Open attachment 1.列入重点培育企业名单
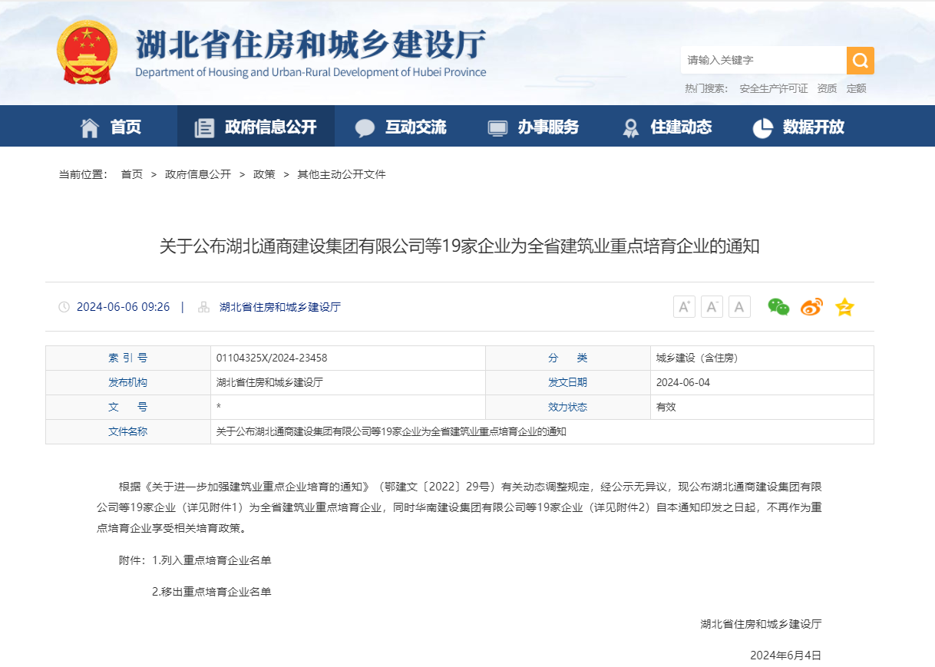This screenshot has height=667, width=935. click(212, 560)
